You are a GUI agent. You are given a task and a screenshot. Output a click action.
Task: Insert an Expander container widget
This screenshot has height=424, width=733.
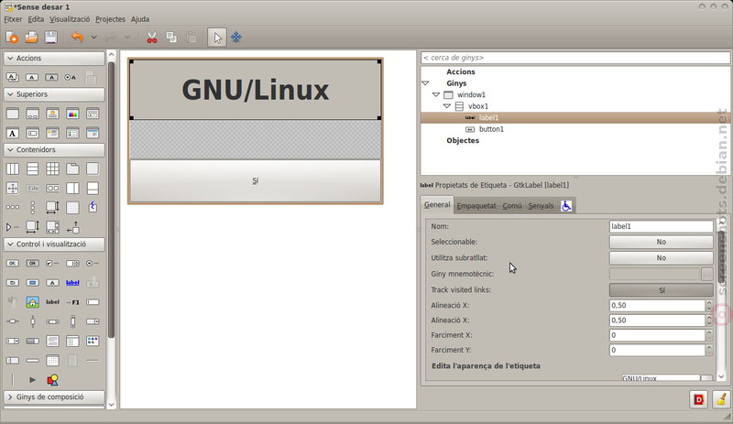click(x=13, y=228)
